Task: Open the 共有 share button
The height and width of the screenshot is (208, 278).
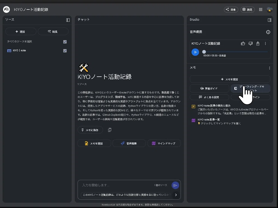Action: click(231, 9)
